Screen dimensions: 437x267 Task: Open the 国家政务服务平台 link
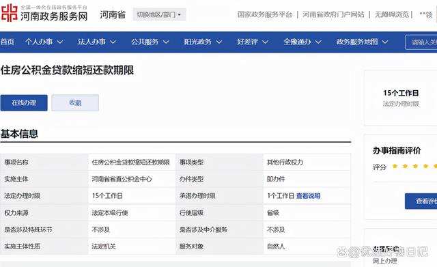tap(265, 14)
